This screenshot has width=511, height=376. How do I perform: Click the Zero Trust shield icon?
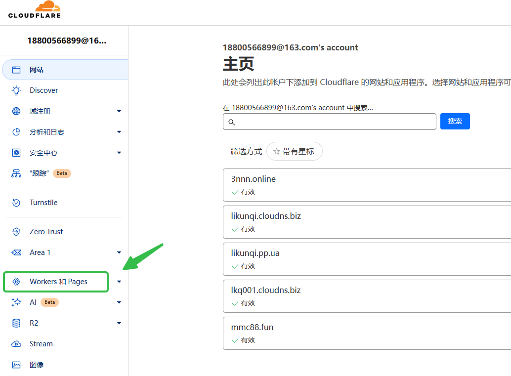tap(16, 232)
